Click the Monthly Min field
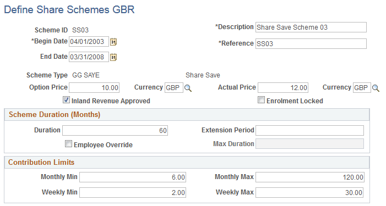The image size is (386, 206). 133,177
